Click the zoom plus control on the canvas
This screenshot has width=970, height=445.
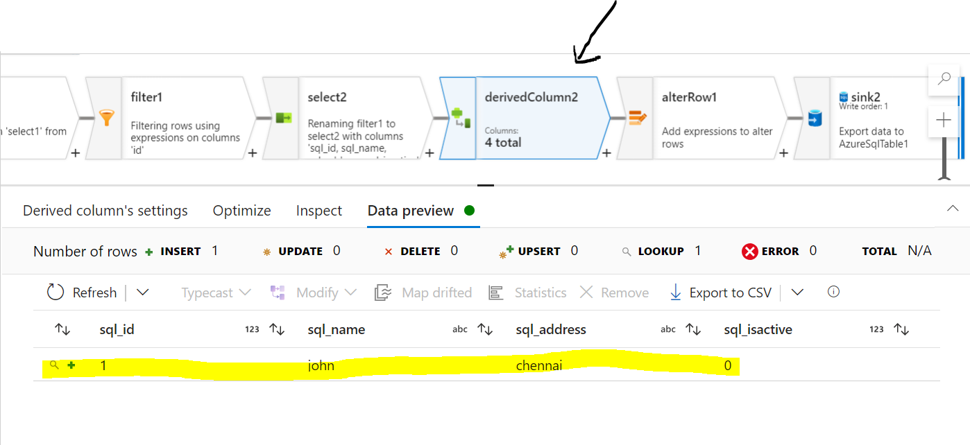pyautogui.click(x=944, y=120)
